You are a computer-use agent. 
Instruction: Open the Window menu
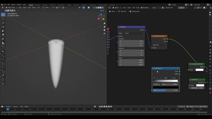pyautogui.click(x=19, y=5)
